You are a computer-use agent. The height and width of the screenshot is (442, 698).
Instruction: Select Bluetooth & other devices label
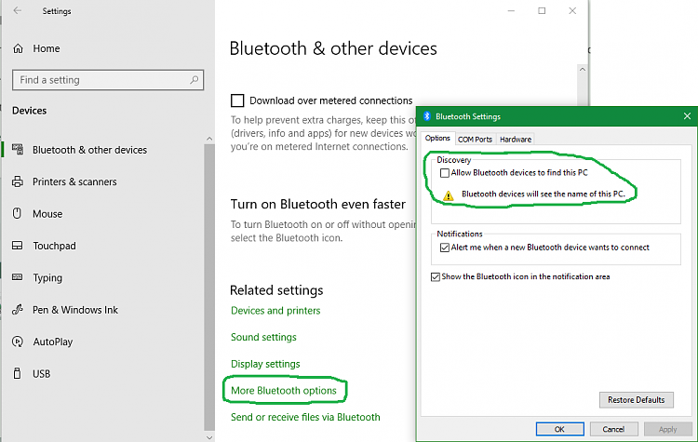coord(89,150)
